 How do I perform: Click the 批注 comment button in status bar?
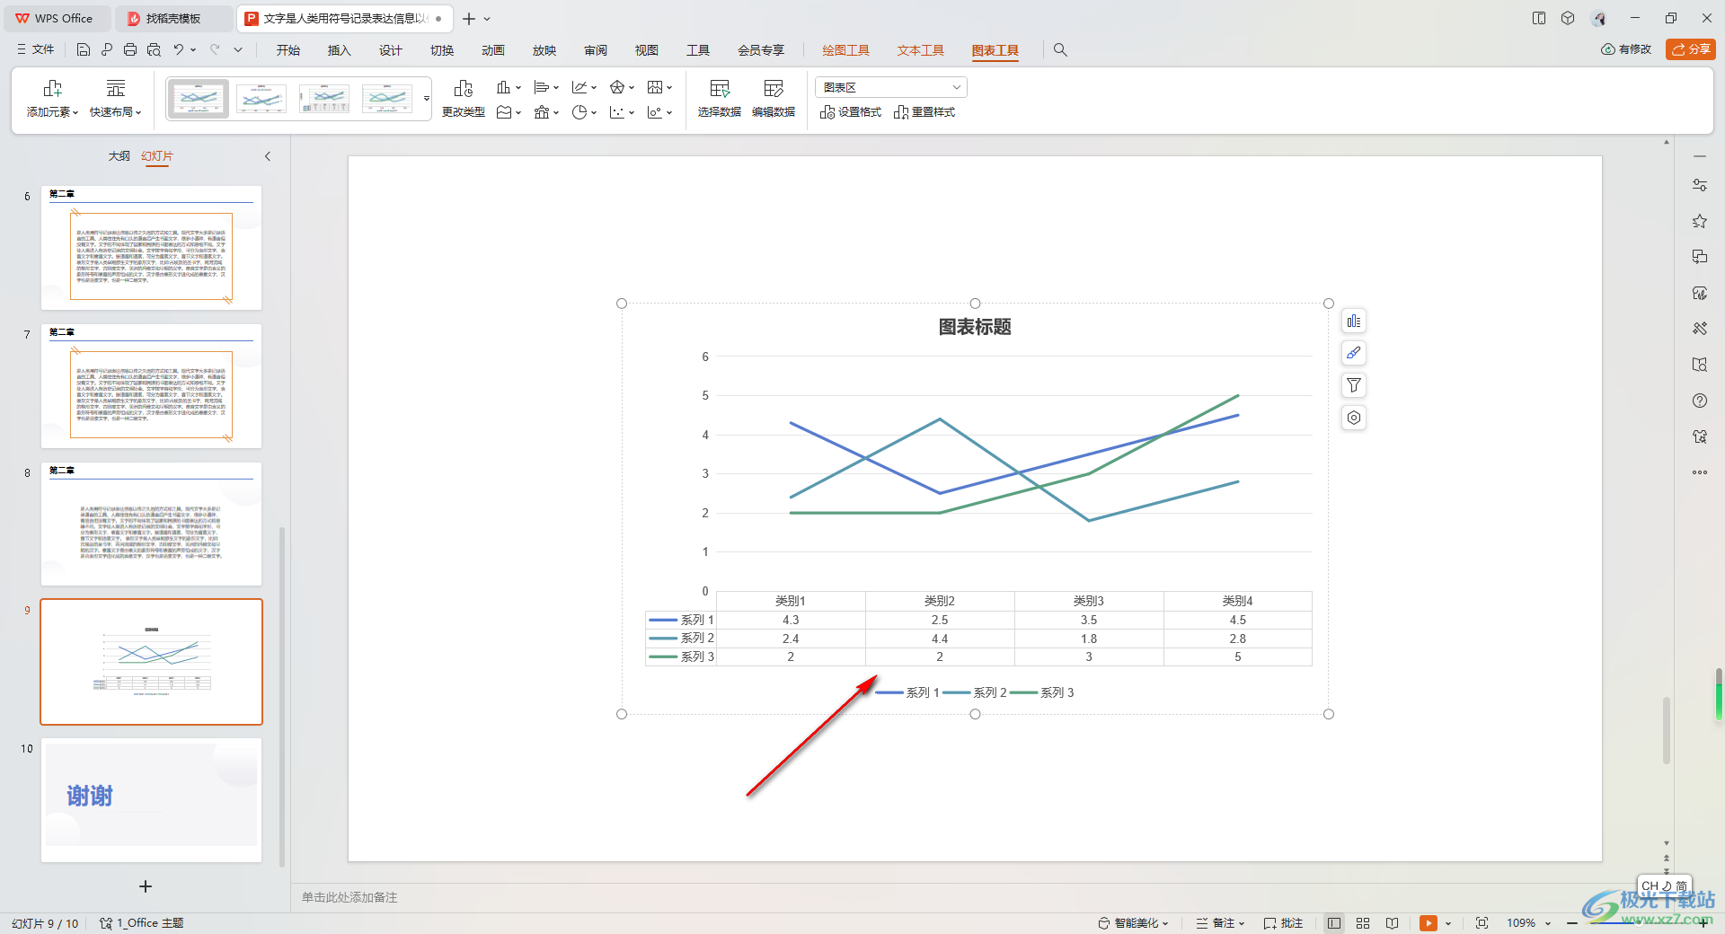(1284, 923)
